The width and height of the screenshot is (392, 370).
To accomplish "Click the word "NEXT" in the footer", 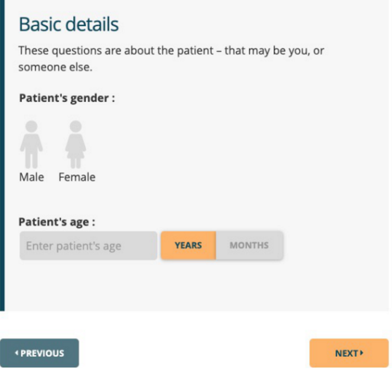I will point(346,353).
